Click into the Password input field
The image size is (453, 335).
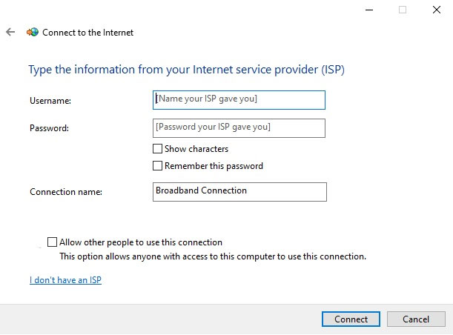point(239,128)
